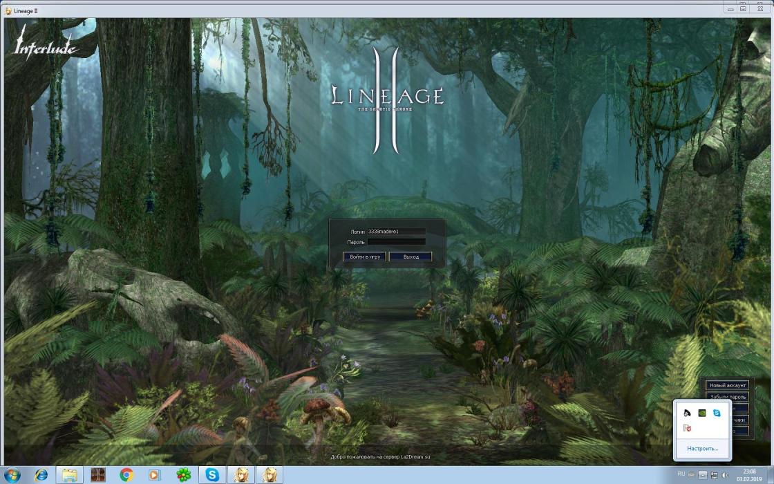Open the File Explorer taskbar icon
774x484 pixels.
(x=70, y=475)
